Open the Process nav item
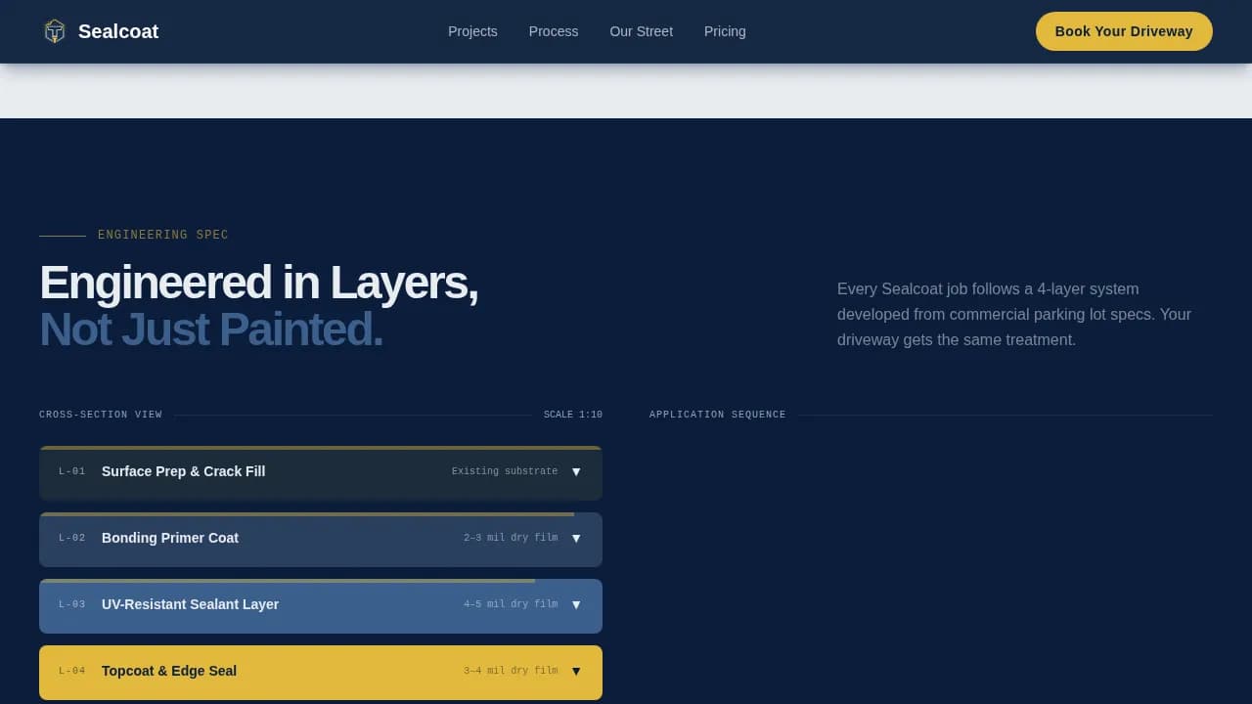1252x704 pixels. click(554, 31)
